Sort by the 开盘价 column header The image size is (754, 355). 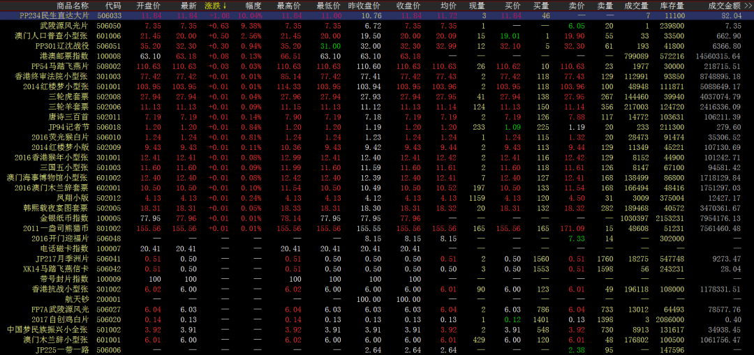tap(149, 6)
